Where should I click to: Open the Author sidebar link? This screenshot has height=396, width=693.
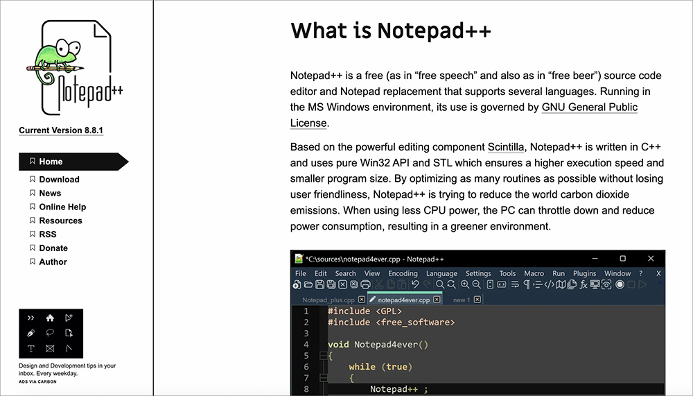point(53,261)
